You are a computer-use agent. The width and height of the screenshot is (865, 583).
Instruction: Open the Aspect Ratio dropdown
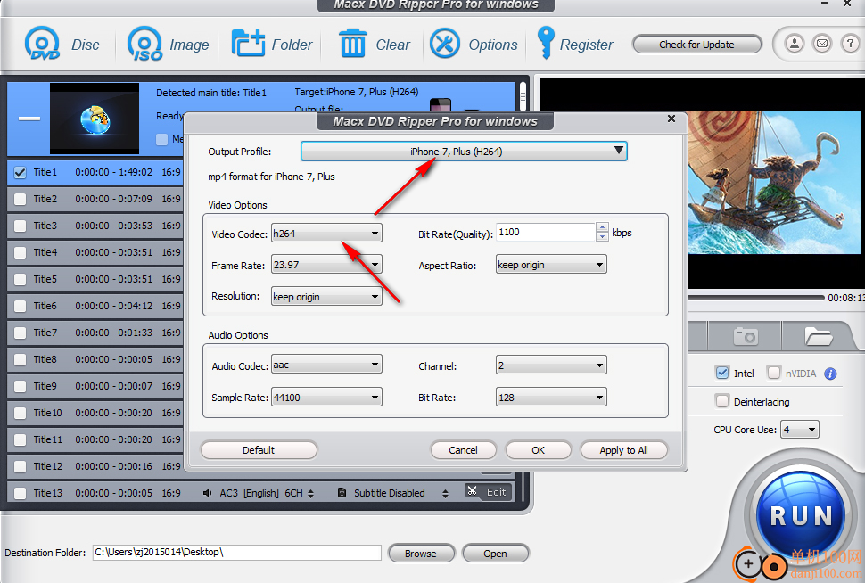click(551, 265)
